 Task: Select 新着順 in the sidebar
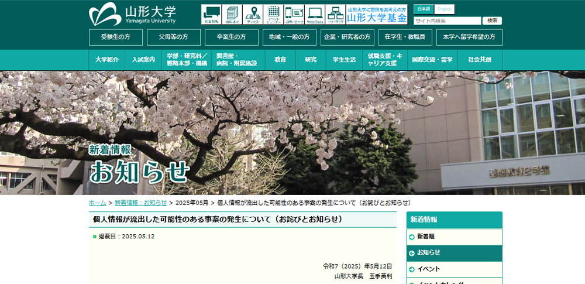coord(455,237)
